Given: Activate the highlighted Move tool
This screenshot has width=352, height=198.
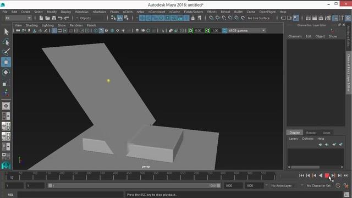Looking at the screenshot, I should [6, 62].
